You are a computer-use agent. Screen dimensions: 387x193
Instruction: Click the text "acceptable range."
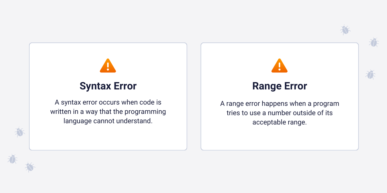tap(280, 123)
